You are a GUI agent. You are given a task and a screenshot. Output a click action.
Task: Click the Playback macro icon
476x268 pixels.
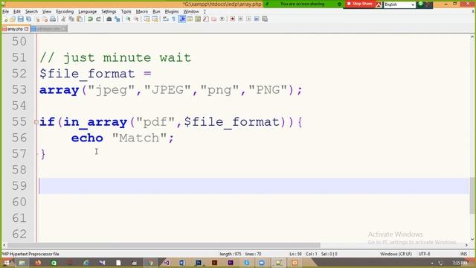click(248, 19)
